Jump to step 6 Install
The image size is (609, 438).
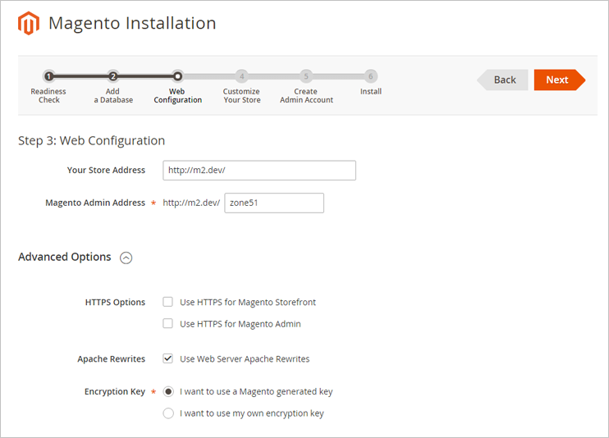(x=370, y=76)
